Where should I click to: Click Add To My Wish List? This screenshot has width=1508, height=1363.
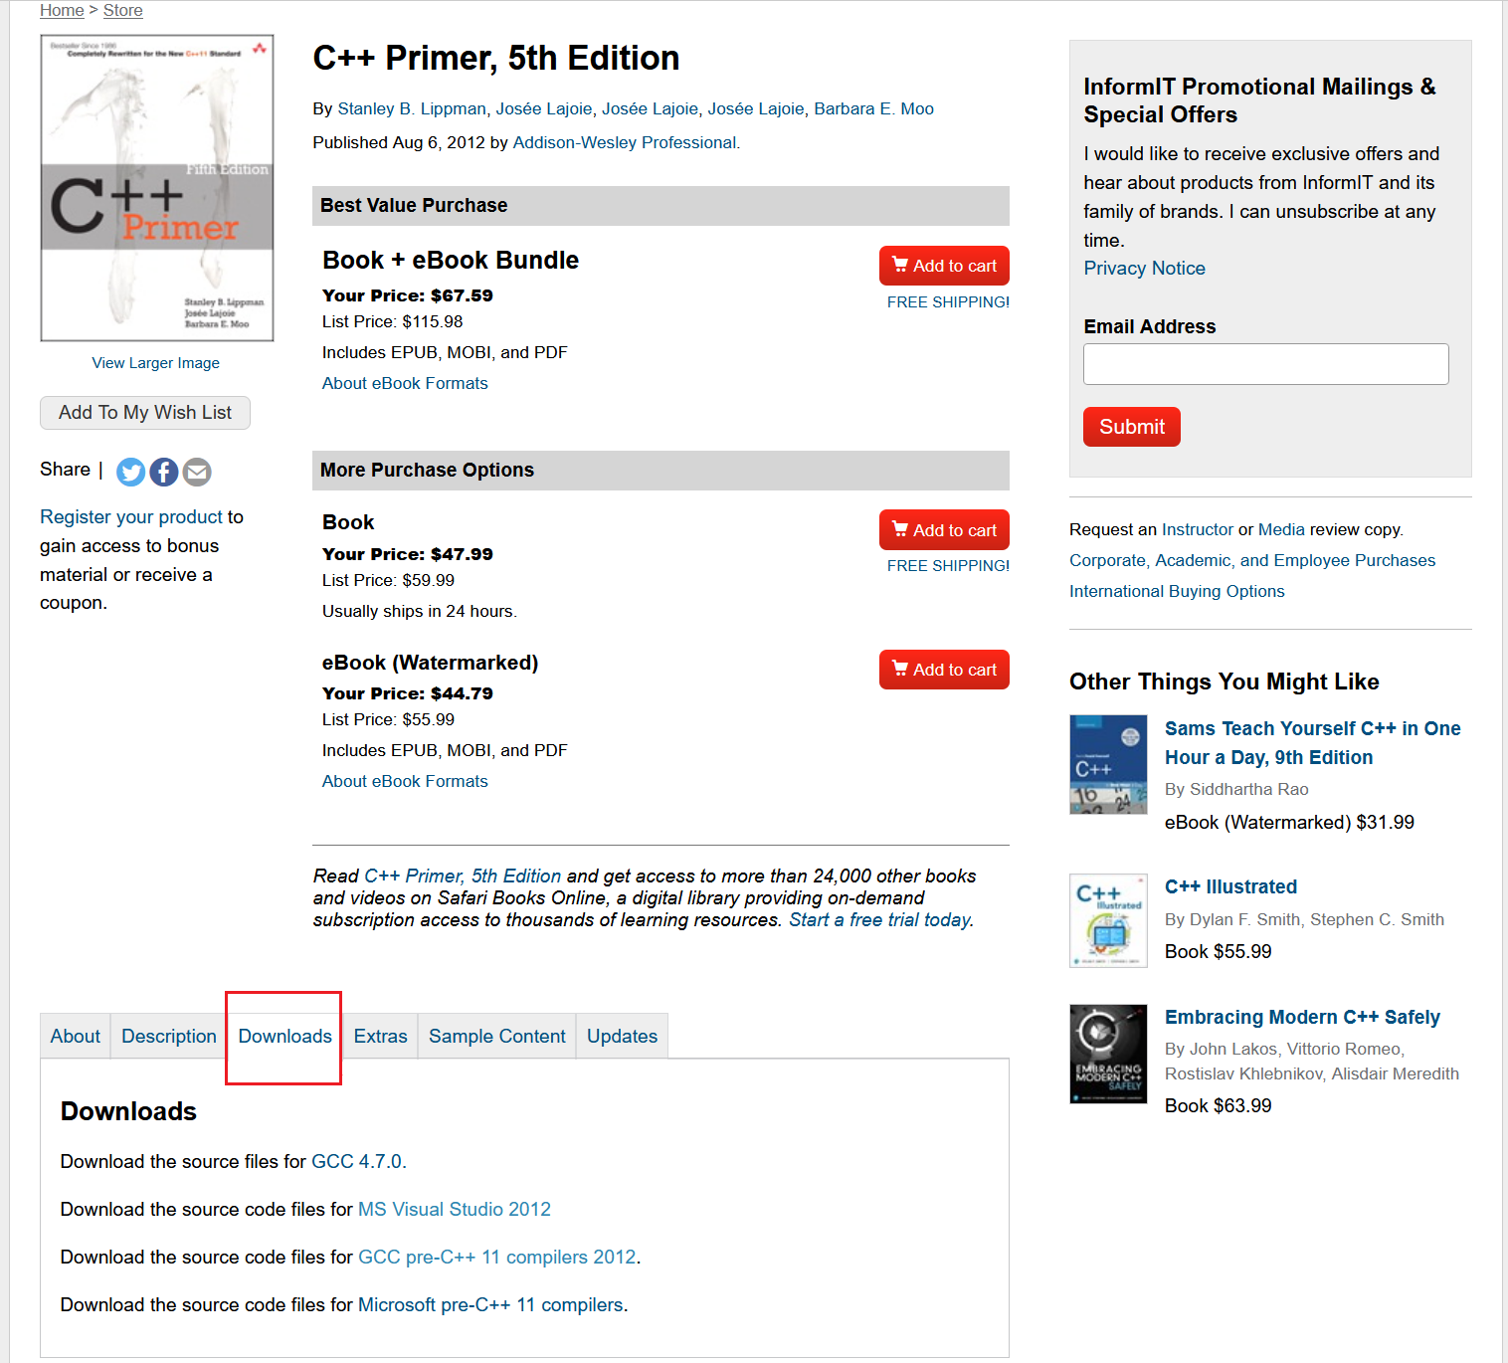tap(145, 413)
